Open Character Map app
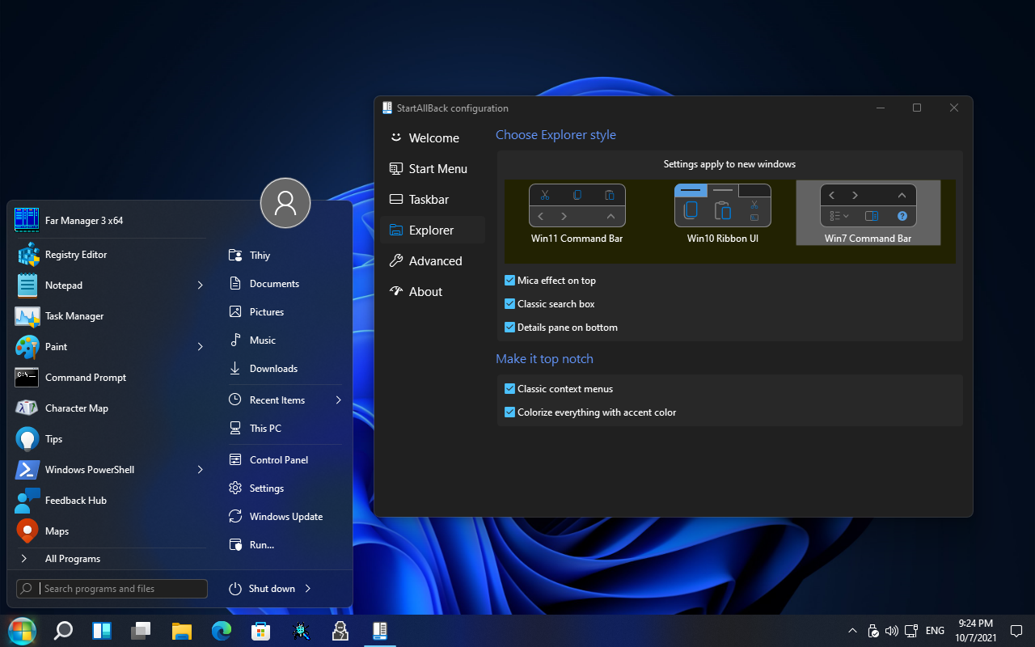Screen dimensions: 1035x647 click(76, 408)
